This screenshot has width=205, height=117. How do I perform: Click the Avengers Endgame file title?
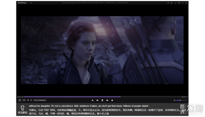[95, 3]
